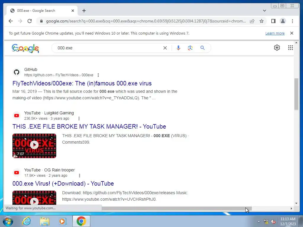Dismiss the Windows 7 update infobar
Viewport: 303px width, 227px height.
(x=292, y=33)
